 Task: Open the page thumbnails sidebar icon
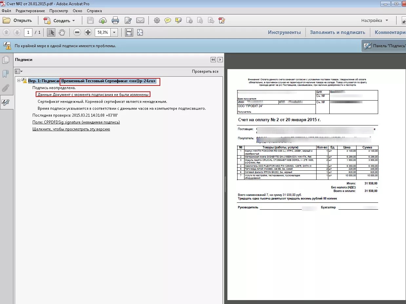pos(6,60)
